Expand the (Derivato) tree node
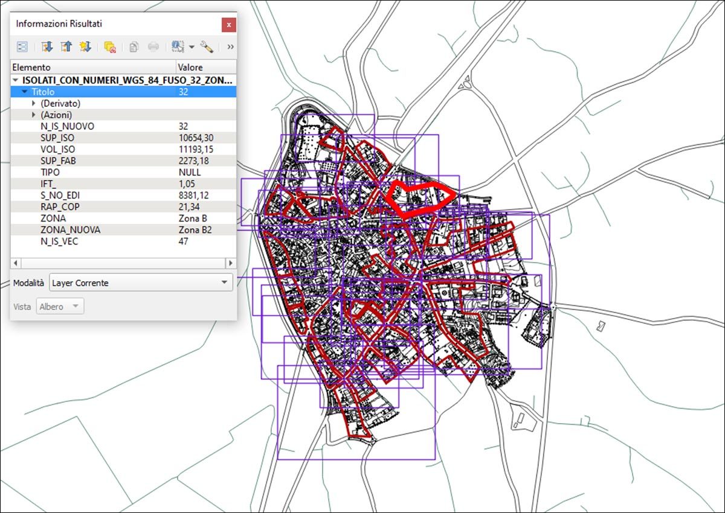Viewport: 725px width, 513px height. 34,104
